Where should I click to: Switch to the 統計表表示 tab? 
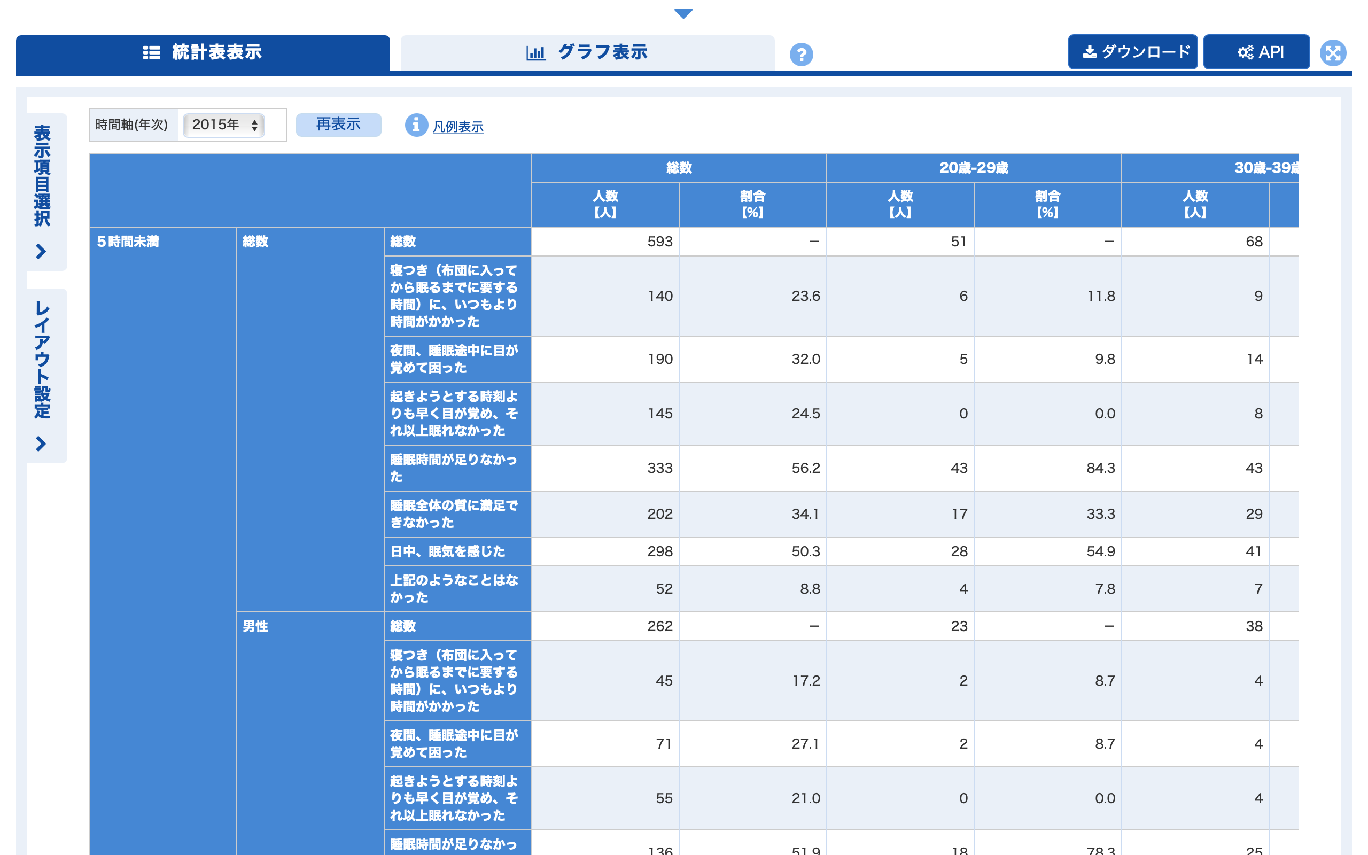[203, 52]
